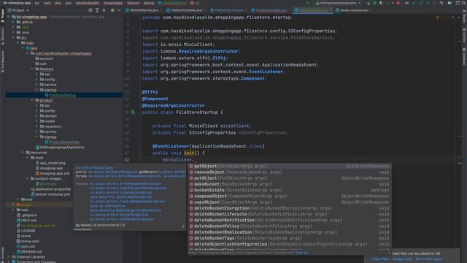Click the Spring bean gutter icon at line 15
The width and height of the screenshot is (467, 263).
[x=133, y=113]
